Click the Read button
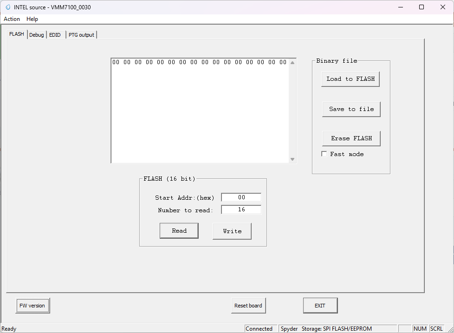 click(x=179, y=231)
